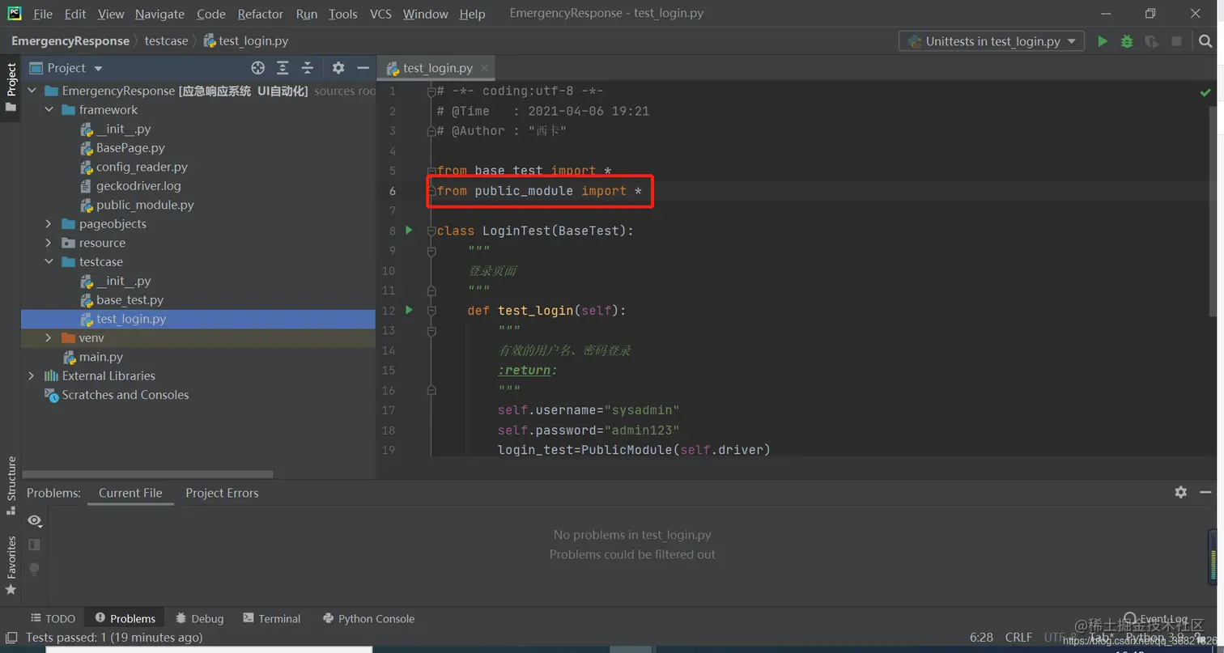This screenshot has height=653, width=1224.
Task: Select the Problems tool window tab
Action: coord(125,618)
